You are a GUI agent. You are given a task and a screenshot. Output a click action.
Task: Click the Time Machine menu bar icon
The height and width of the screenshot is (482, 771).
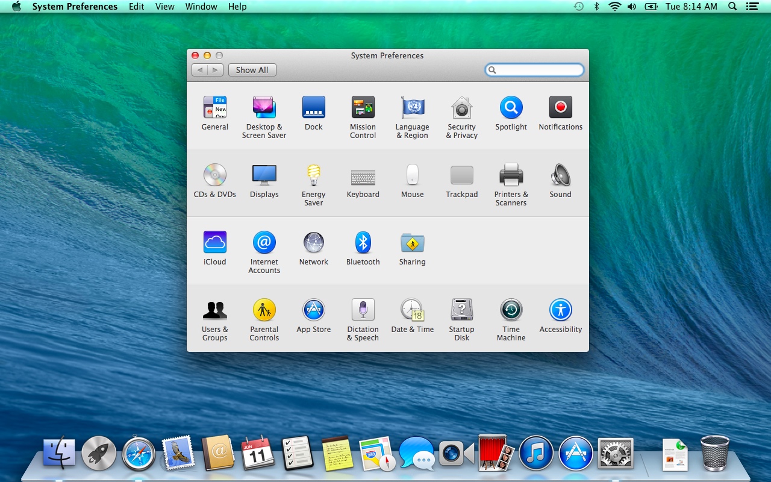[578, 7]
